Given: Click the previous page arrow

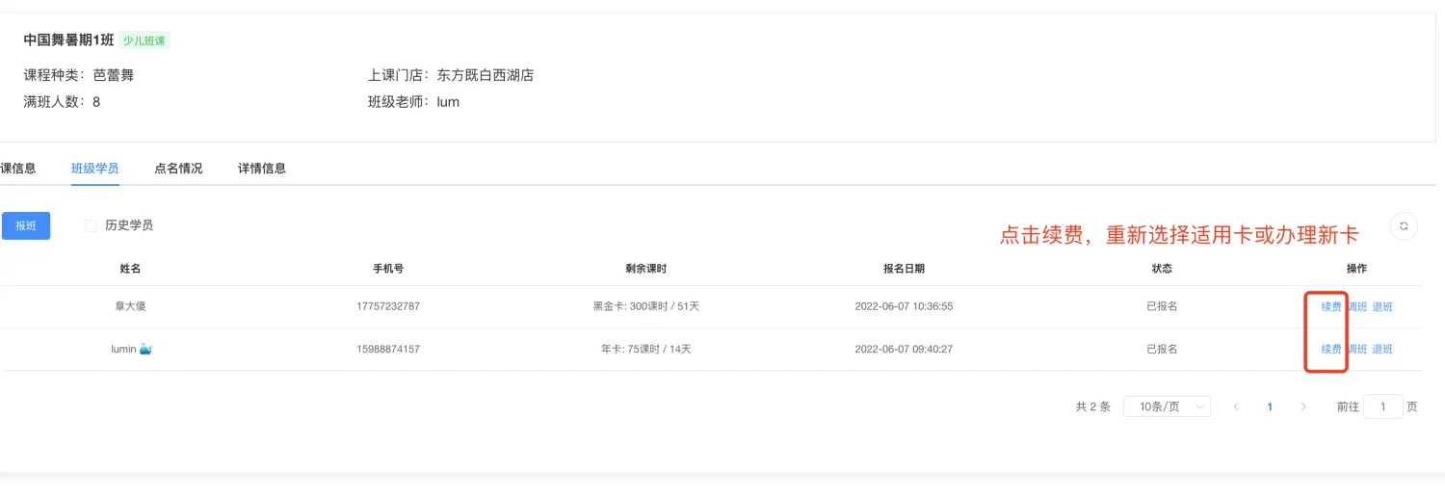Looking at the screenshot, I should pos(1236,406).
